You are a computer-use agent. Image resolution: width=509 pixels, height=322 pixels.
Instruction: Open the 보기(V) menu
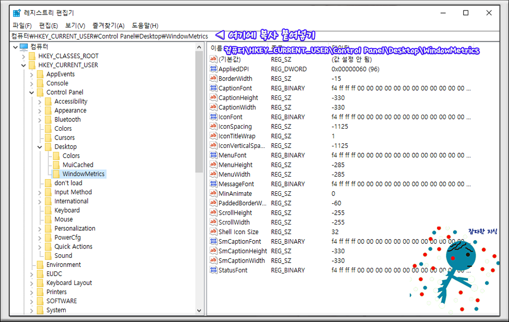75,26
